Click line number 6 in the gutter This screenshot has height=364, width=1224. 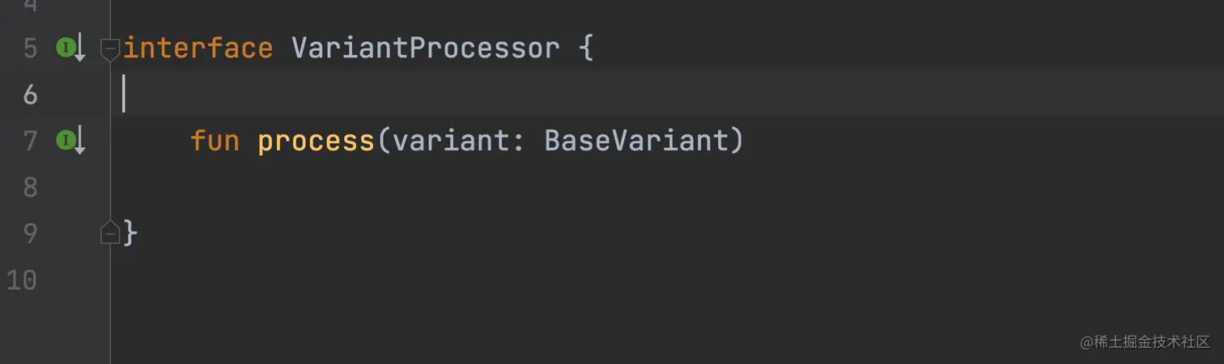coord(30,95)
